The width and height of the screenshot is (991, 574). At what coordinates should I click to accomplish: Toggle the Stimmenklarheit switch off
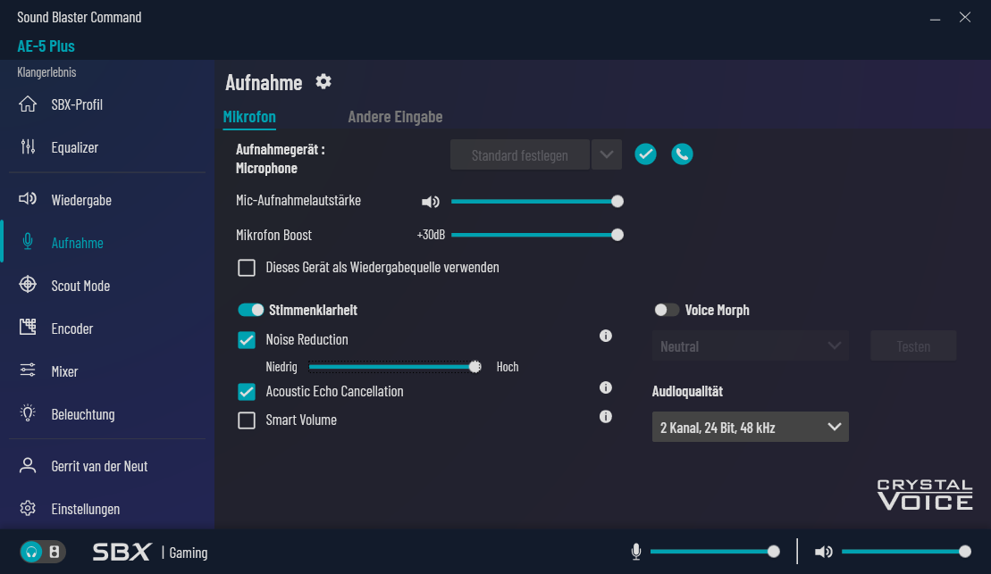pyautogui.click(x=250, y=310)
